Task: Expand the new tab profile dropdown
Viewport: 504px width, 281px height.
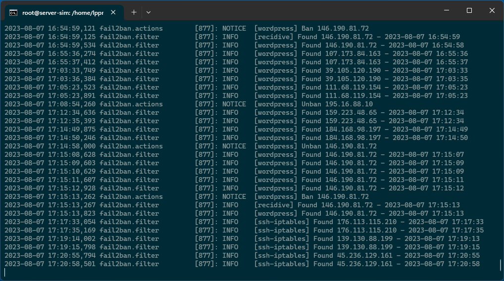Action: (x=149, y=12)
